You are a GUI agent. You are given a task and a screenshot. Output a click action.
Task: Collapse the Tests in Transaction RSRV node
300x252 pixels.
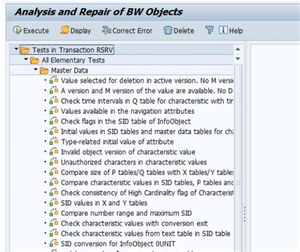click(16, 49)
